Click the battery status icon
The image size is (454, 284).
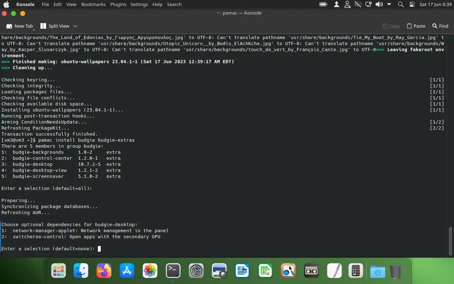(323, 4)
